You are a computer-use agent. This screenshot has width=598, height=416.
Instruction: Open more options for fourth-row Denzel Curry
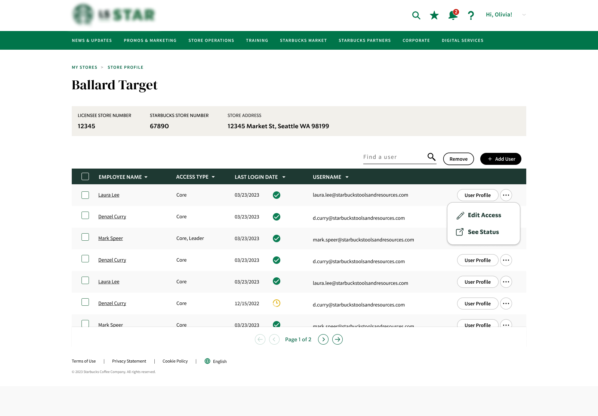(x=506, y=260)
